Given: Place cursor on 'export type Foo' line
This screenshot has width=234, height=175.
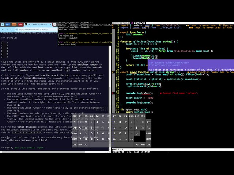Looking at the screenshot, I should pos(133,32).
